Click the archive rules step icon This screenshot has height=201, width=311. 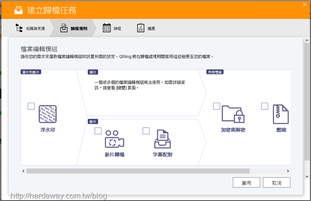[x=64, y=28]
